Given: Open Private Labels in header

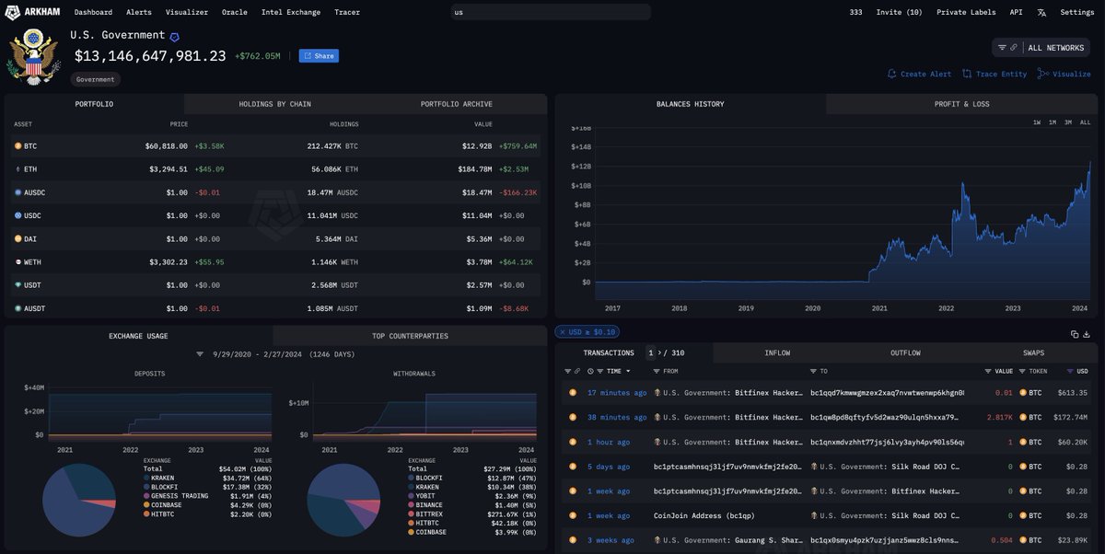Looking at the screenshot, I should [966, 12].
